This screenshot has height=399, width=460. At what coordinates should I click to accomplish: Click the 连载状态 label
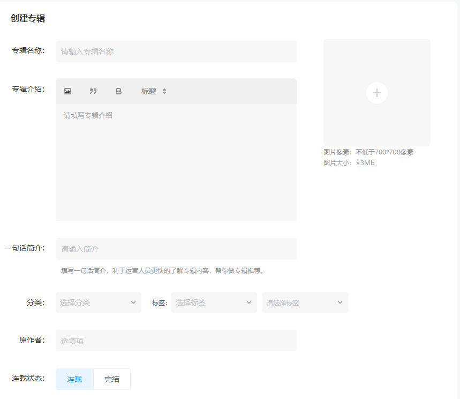tap(28, 378)
